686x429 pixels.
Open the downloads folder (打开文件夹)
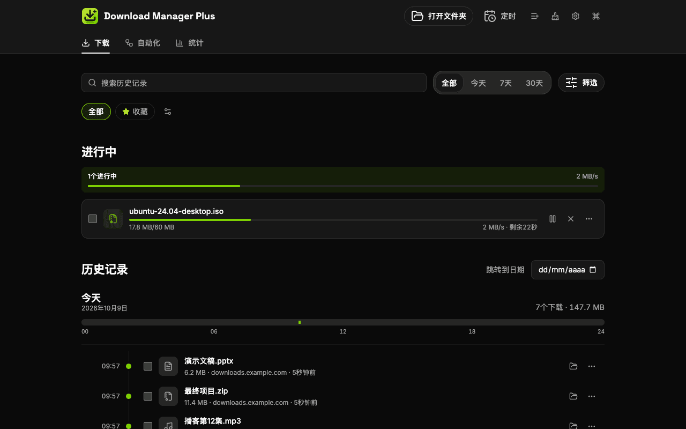(438, 16)
